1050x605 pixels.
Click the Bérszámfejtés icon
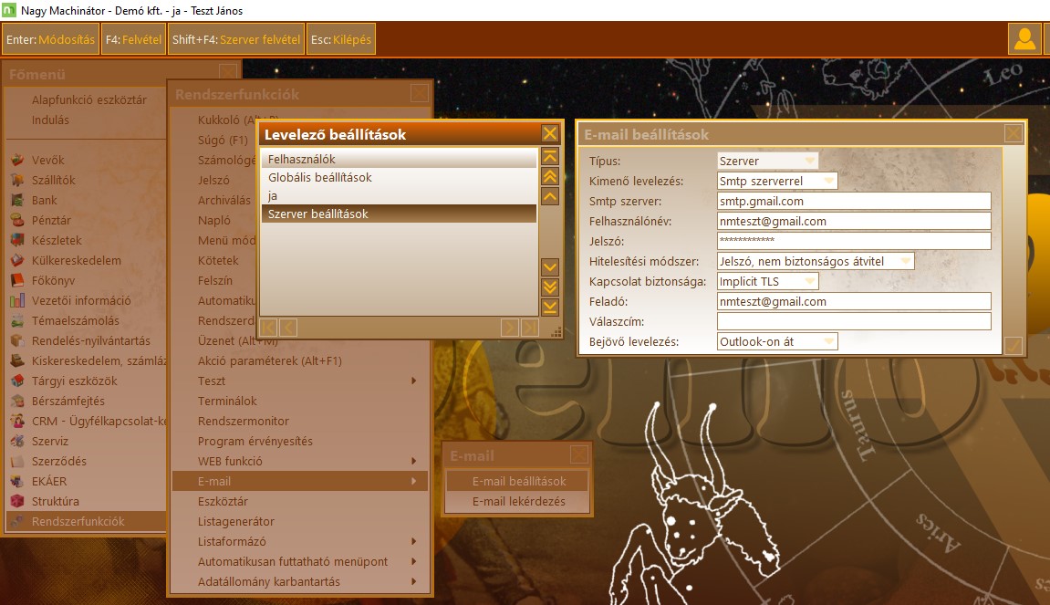[17, 402]
